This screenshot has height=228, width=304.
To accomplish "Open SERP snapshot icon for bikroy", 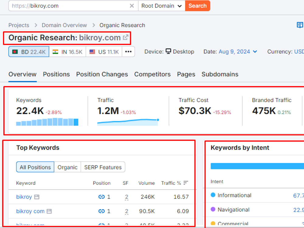I will [37, 197].
